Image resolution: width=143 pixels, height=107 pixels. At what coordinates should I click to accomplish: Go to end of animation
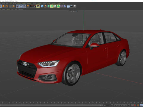pos(129,105)
